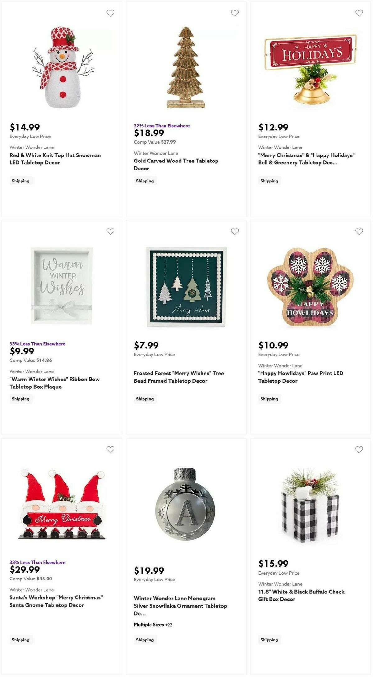Click the heart icon on the silver ornament decor
This screenshot has width=373, height=677.
235,450
